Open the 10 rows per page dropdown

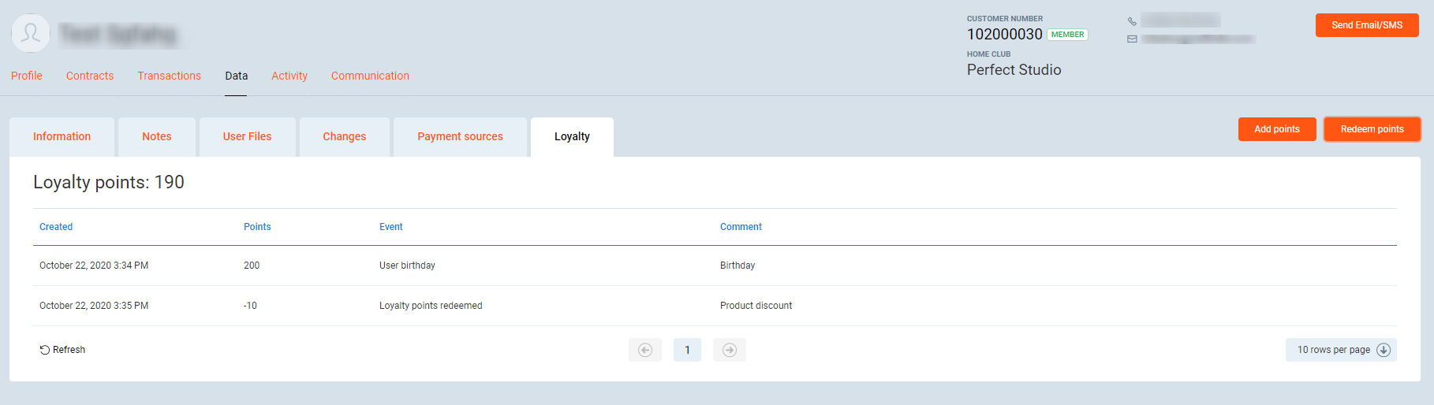pos(1340,350)
